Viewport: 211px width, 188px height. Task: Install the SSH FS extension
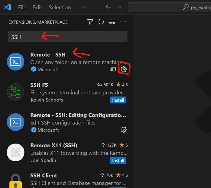tap(118, 100)
